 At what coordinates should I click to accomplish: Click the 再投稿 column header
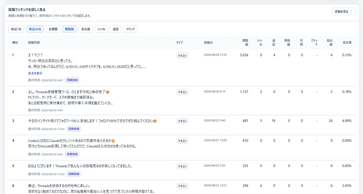click(x=287, y=42)
